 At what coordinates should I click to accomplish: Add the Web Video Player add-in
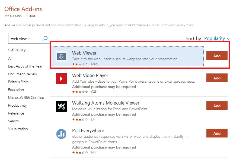(217, 78)
